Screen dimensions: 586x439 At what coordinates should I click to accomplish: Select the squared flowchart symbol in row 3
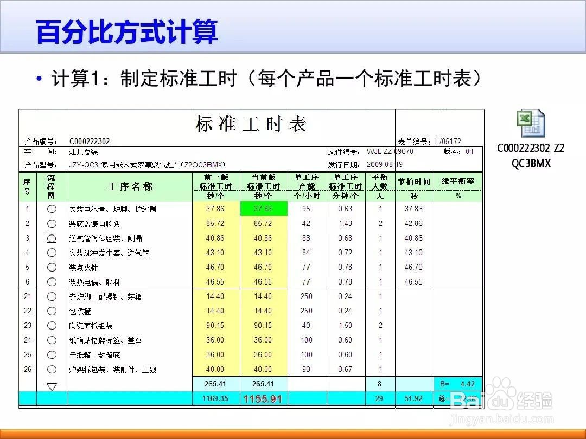[x=52, y=238]
